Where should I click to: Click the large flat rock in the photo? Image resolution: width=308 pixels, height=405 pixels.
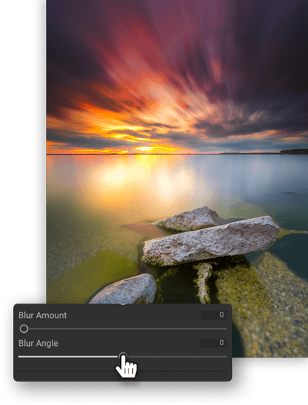coord(211,242)
